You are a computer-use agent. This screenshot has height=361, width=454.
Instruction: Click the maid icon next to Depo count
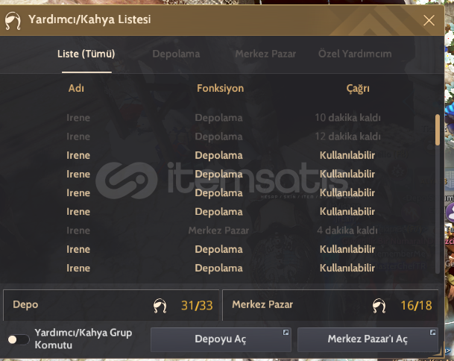click(x=160, y=306)
